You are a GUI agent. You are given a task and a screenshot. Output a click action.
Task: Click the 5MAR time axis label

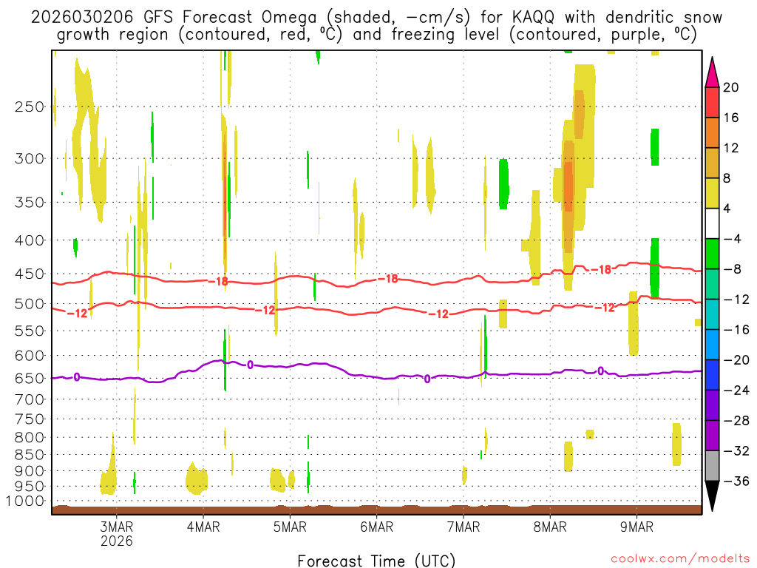click(x=290, y=527)
